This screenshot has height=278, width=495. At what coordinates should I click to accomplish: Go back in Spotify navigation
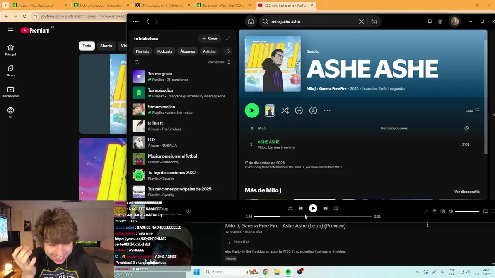click(x=148, y=22)
